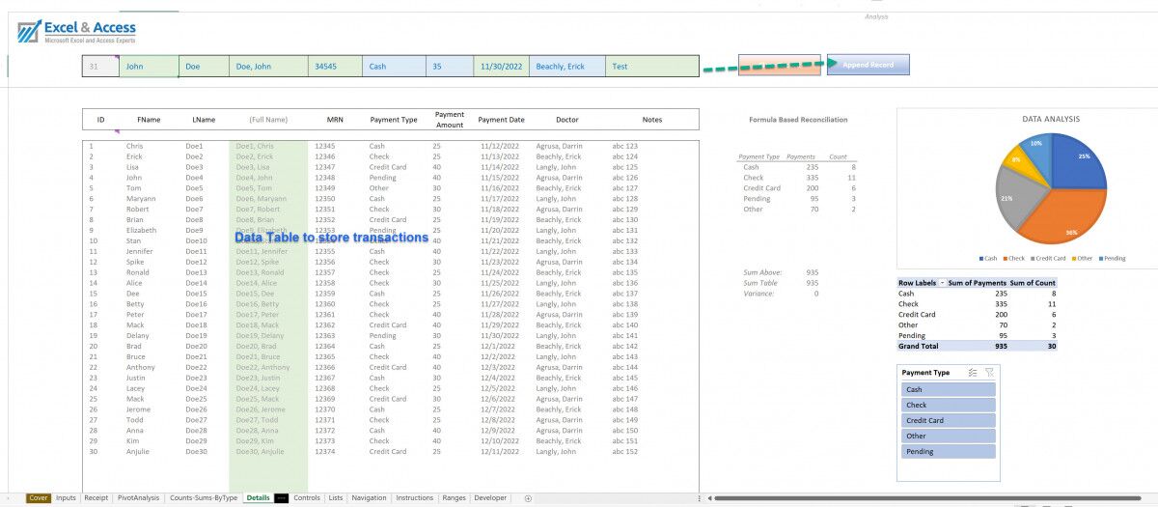The height and width of the screenshot is (507, 1158).
Task: Clear the Payment Type slicer filter
Action: click(989, 372)
